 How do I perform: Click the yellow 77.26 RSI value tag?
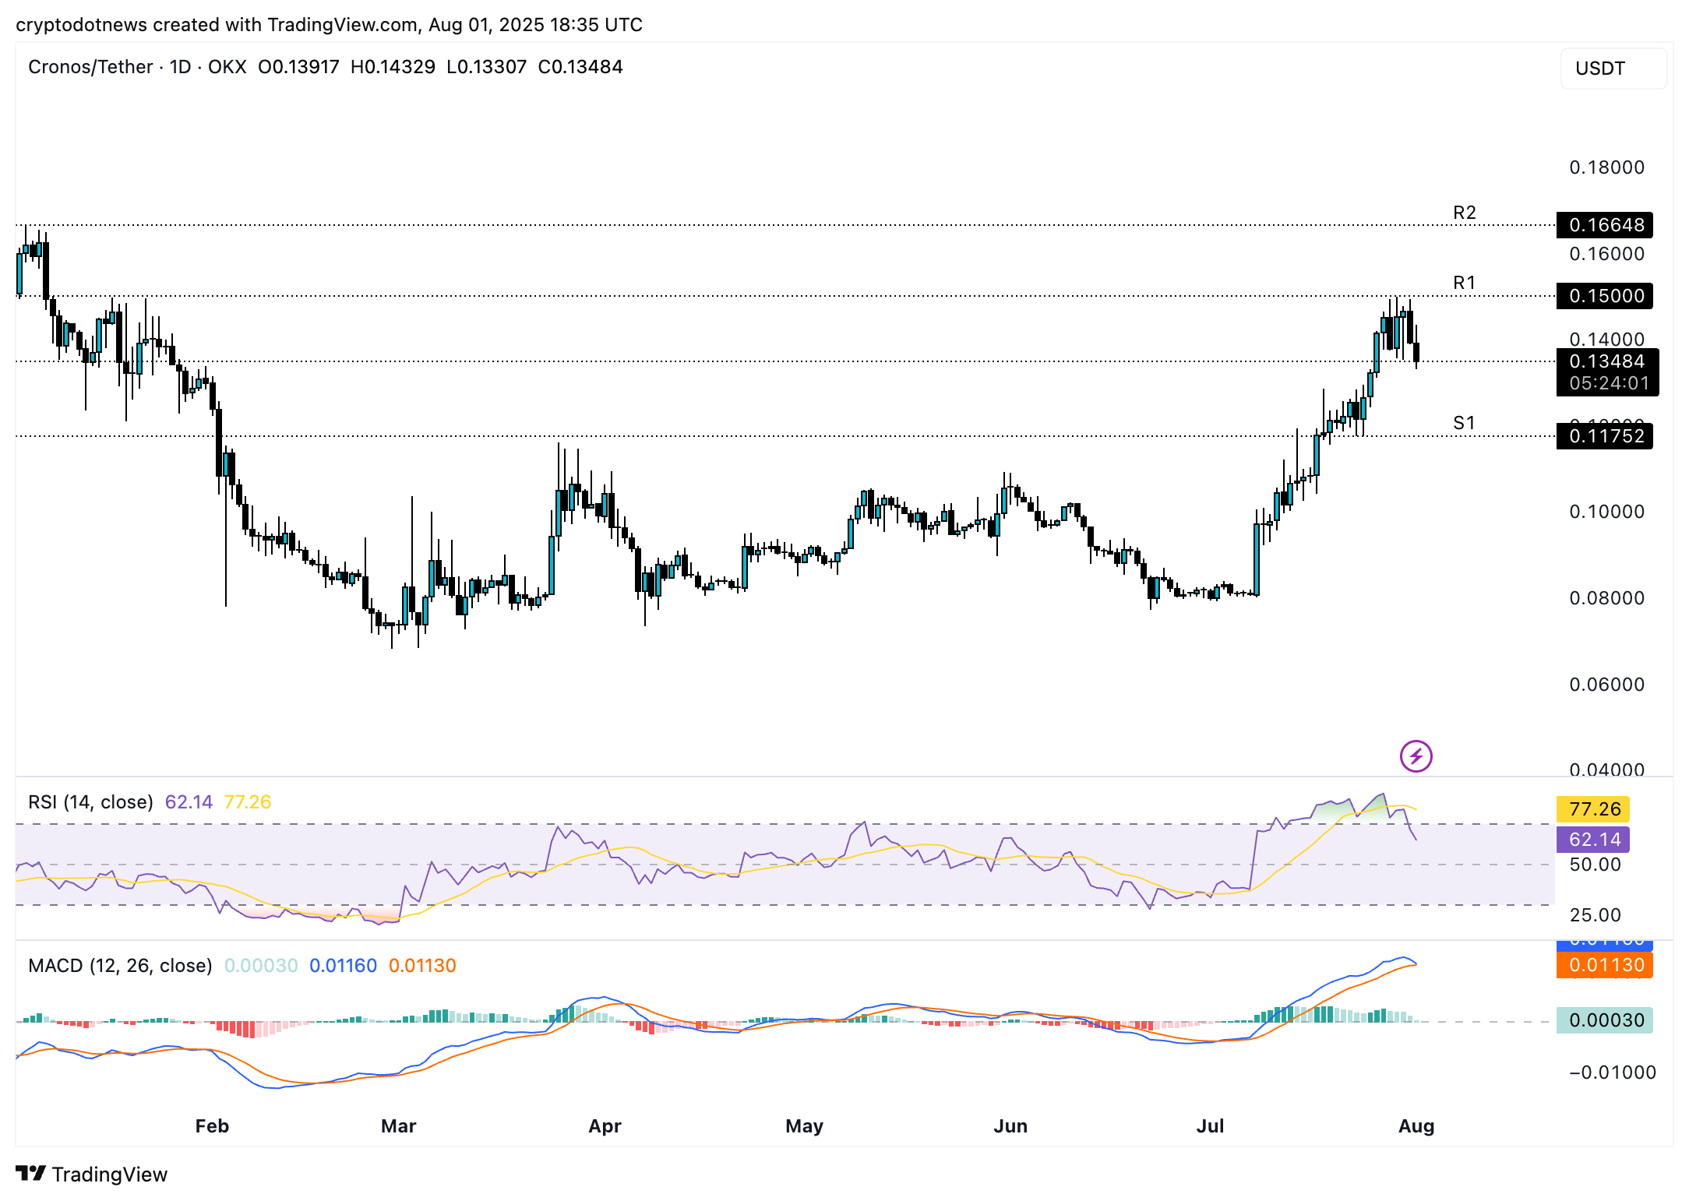coord(1593,808)
